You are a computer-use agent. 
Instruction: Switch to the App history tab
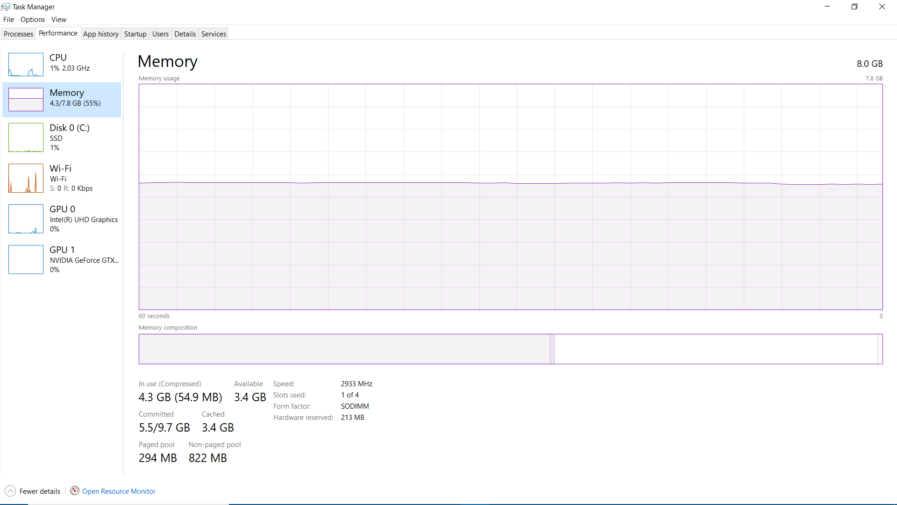pyautogui.click(x=101, y=34)
